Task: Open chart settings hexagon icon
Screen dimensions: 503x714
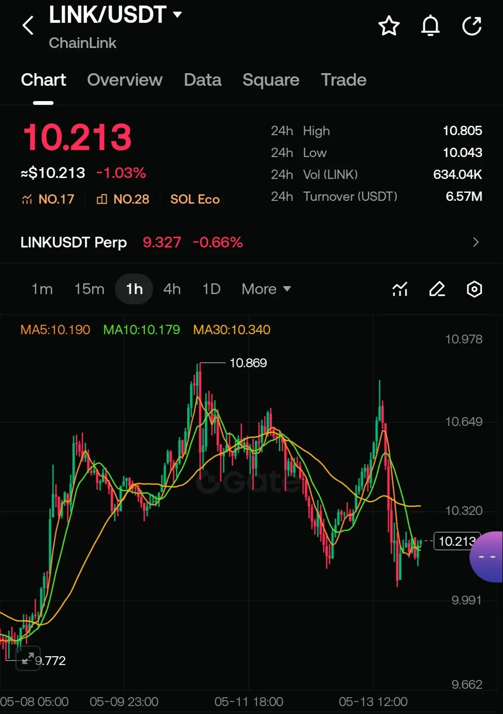Action: [474, 289]
